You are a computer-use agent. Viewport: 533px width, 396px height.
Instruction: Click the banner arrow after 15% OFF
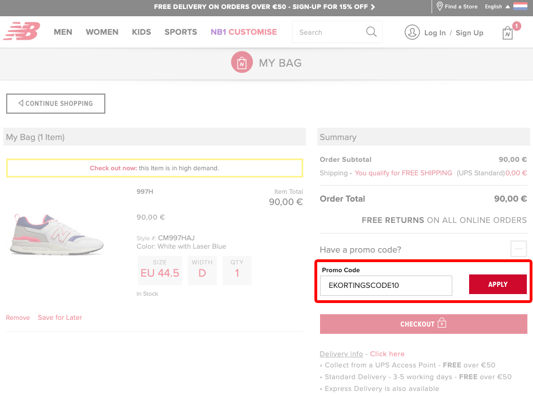coord(373,7)
